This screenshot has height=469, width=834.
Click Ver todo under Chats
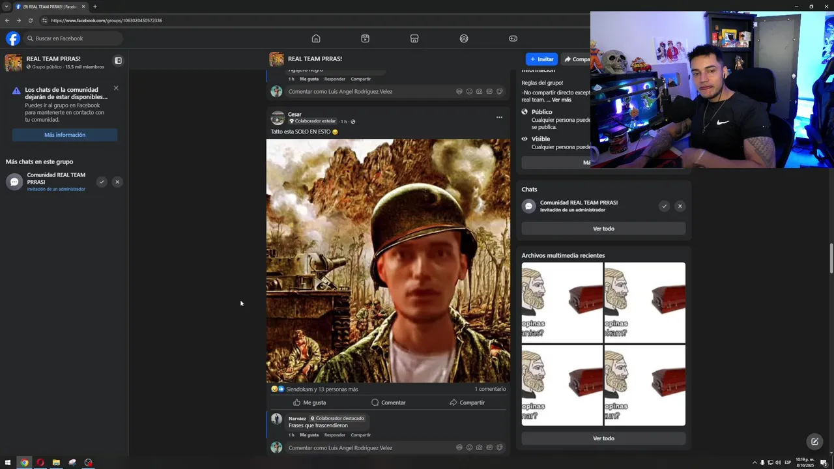[x=603, y=229]
